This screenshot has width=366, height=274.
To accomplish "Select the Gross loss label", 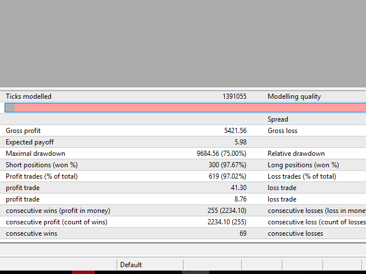I will pyautogui.click(x=284, y=131).
